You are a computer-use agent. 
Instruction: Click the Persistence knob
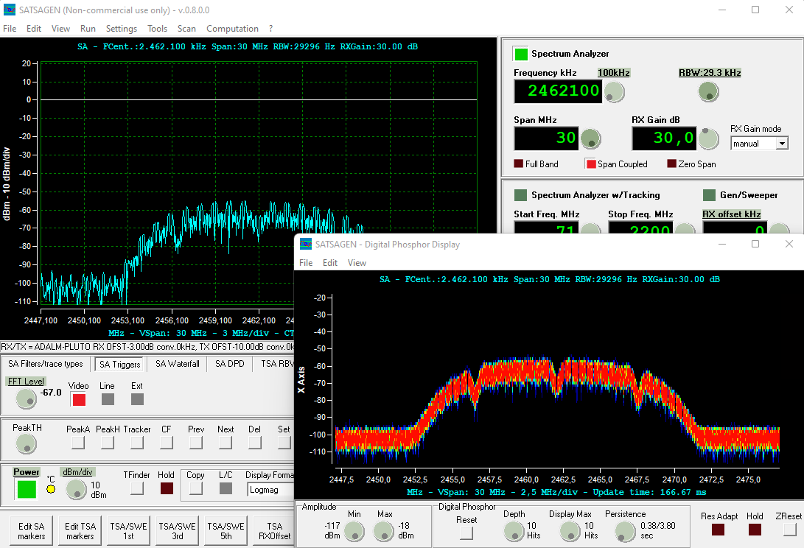click(x=625, y=531)
